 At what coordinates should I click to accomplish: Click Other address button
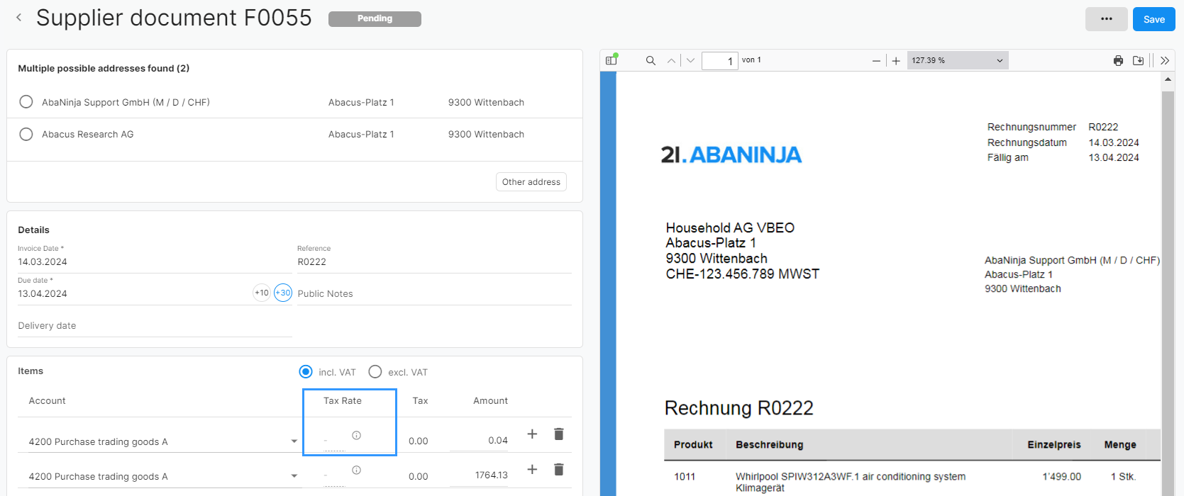[531, 182]
